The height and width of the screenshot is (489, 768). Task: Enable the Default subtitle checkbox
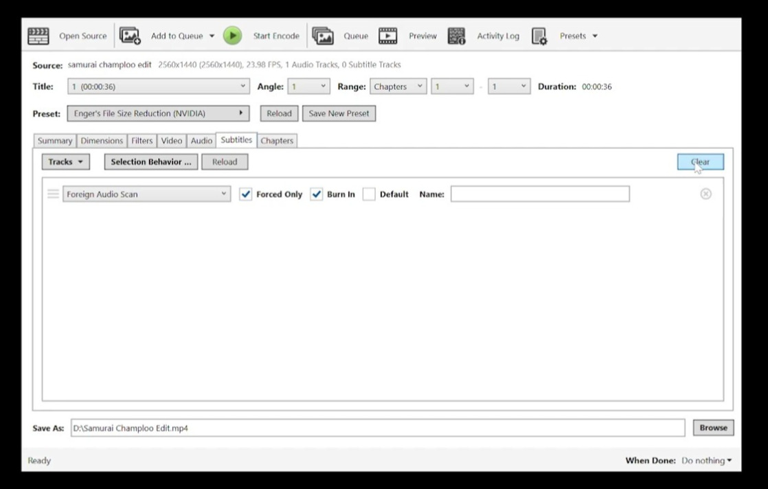[369, 194]
